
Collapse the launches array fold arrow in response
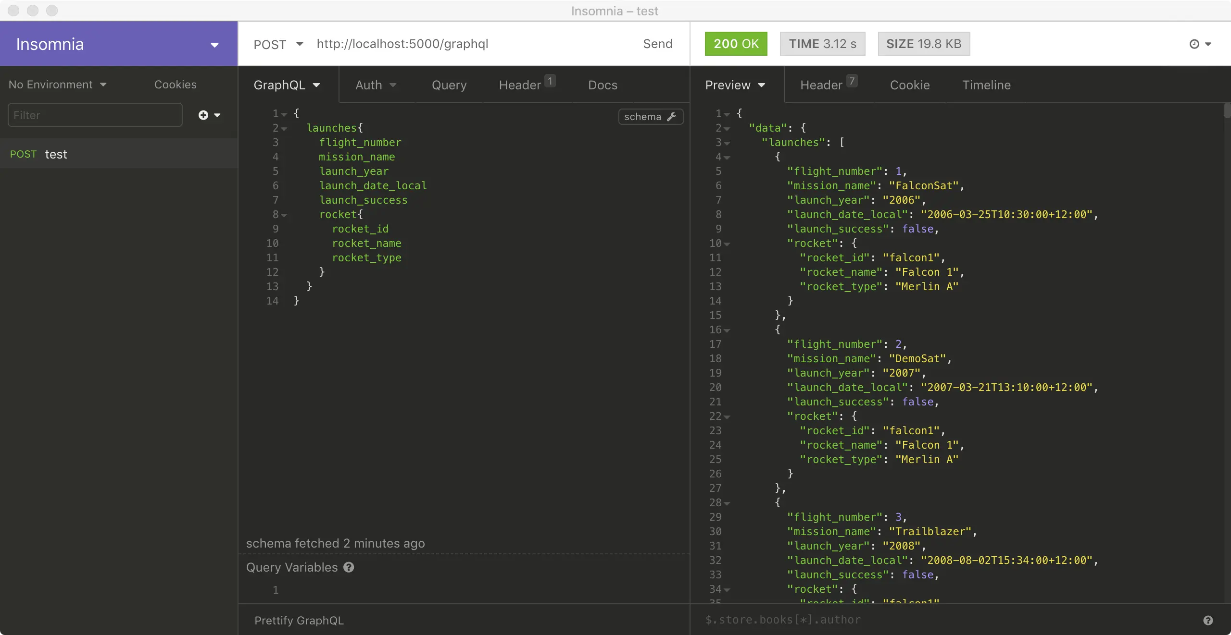(x=727, y=143)
